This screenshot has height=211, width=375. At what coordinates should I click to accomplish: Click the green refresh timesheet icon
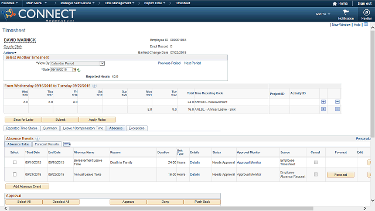pyautogui.click(x=79, y=70)
